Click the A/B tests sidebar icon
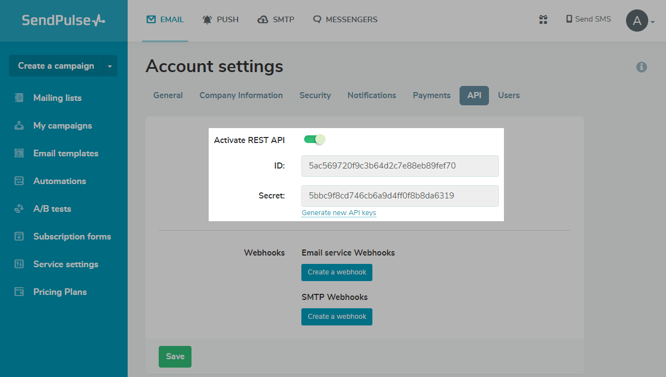Viewport: 666px width, 377px height. (x=19, y=208)
